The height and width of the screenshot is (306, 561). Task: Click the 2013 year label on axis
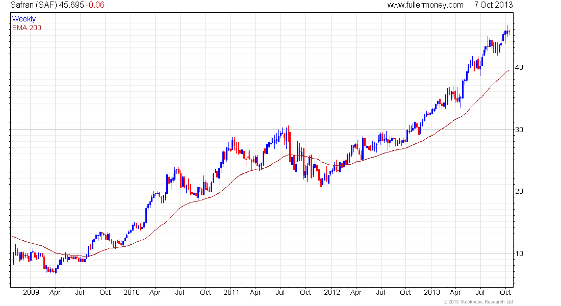432,292
